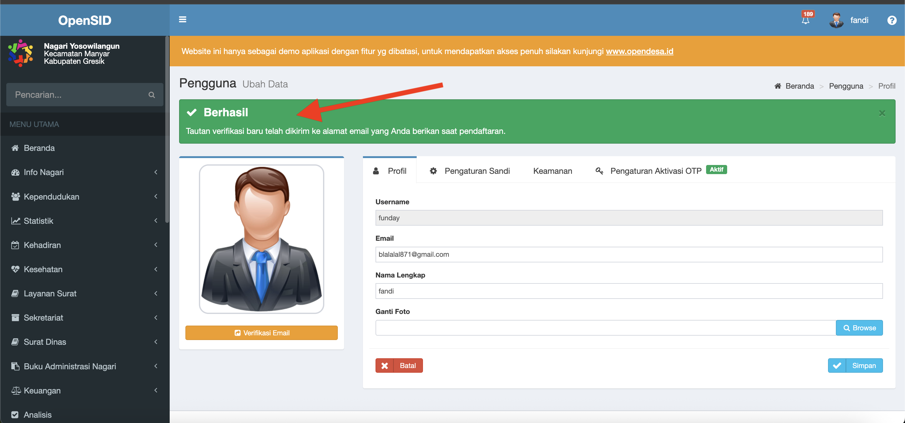Open the notifications bell icon

pos(805,20)
